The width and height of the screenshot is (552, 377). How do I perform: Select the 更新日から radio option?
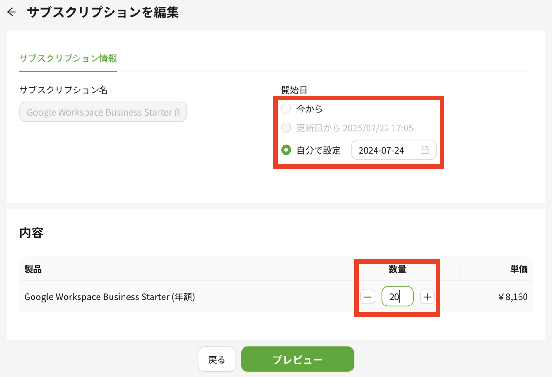(x=286, y=128)
